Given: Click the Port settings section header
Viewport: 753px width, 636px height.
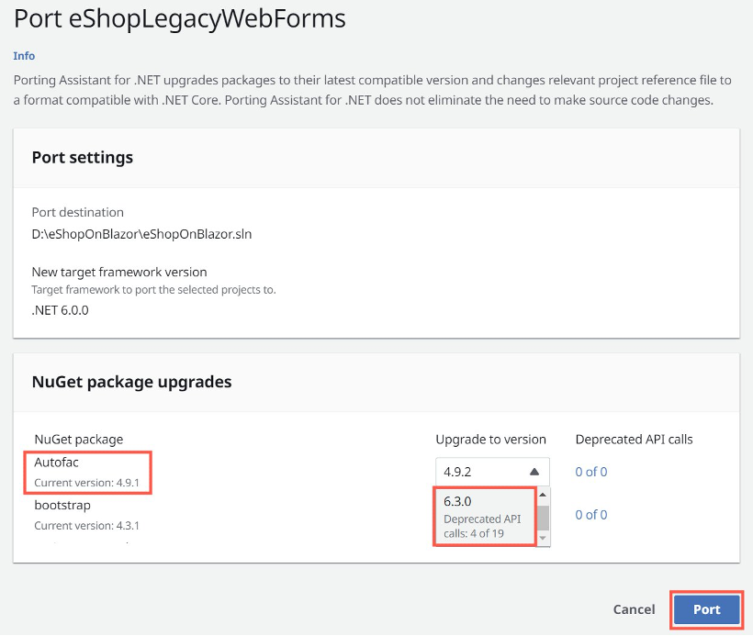Looking at the screenshot, I should (84, 157).
